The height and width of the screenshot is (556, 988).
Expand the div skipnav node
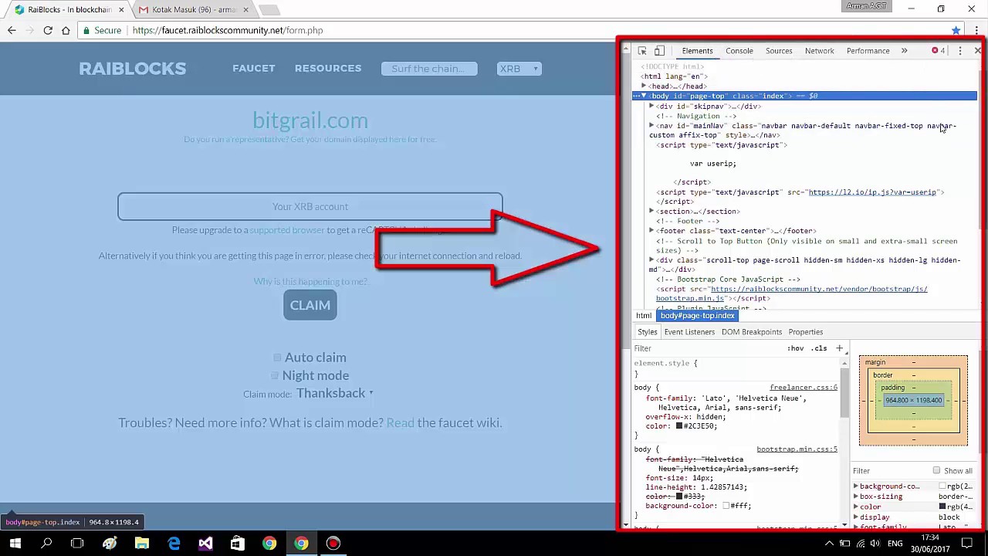point(651,106)
